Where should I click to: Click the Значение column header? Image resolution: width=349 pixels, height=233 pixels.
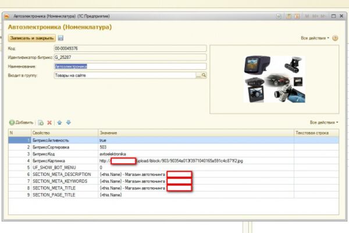196,133
